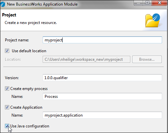Screen dimensions: 168x133
Task: Click the application Name field myproject.application
Action: pyautogui.click(x=102, y=115)
